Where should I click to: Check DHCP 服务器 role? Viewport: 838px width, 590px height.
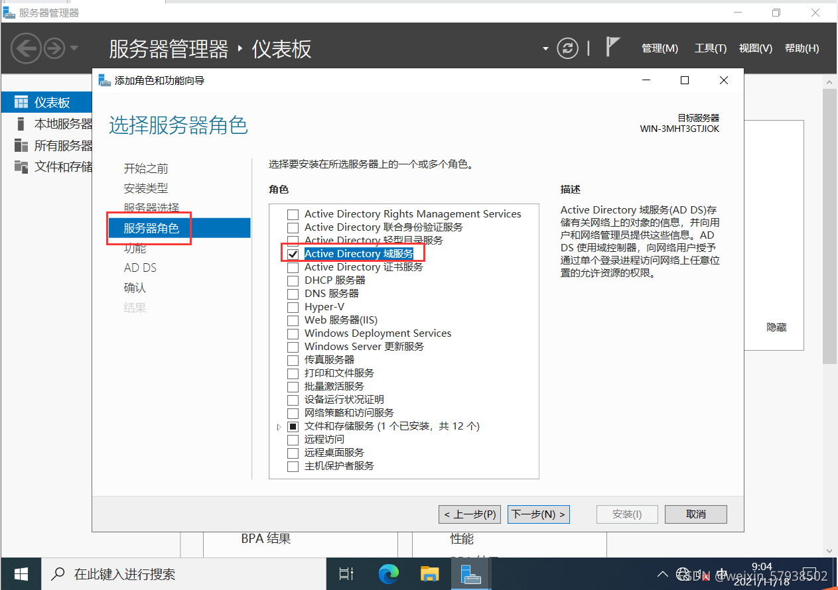[293, 280]
